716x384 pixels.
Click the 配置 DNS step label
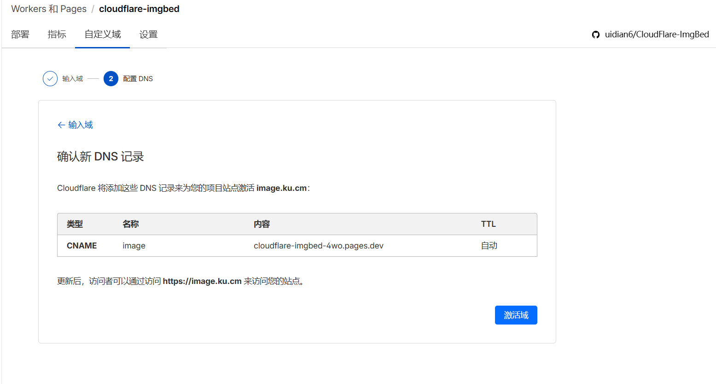coord(138,79)
